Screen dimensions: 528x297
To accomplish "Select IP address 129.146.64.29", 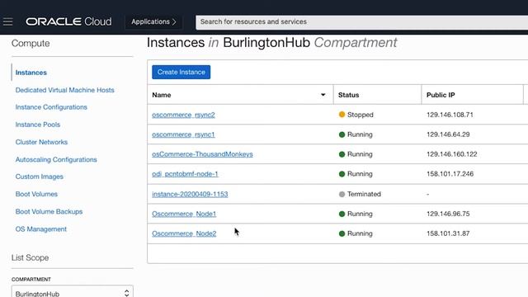I will click(x=448, y=134).
